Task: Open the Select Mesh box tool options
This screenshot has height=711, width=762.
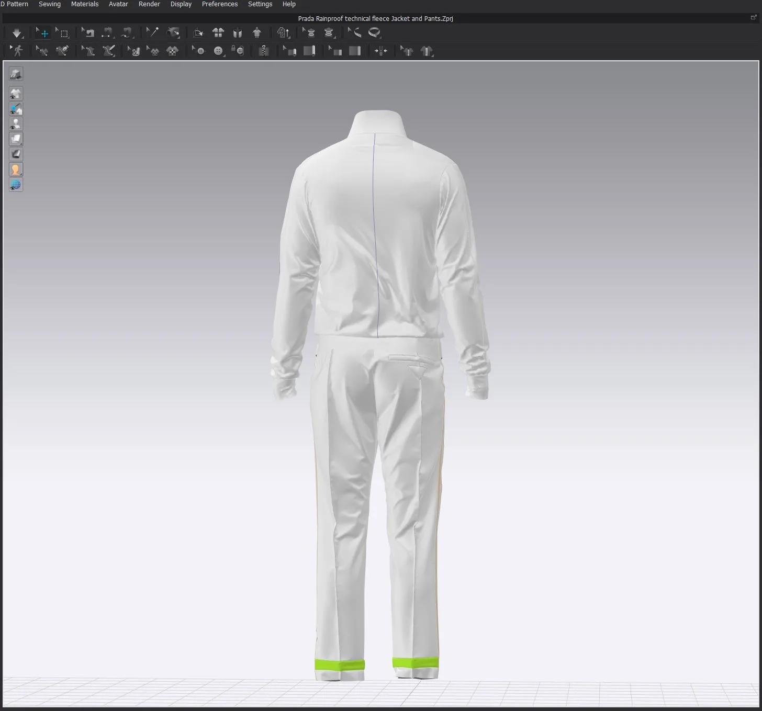Action: coord(62,33)
